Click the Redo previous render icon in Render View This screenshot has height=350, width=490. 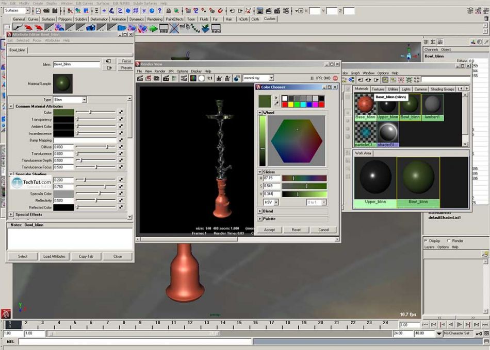(140, 78)
